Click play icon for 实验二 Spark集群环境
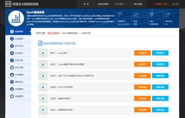185x118 pixels. (x=43, y=64)
